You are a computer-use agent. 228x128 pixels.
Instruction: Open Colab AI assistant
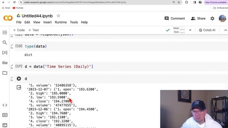point(207,30)
